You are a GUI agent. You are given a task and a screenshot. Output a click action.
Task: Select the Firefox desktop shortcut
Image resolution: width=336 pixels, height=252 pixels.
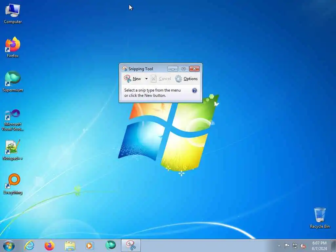[13, 47]
